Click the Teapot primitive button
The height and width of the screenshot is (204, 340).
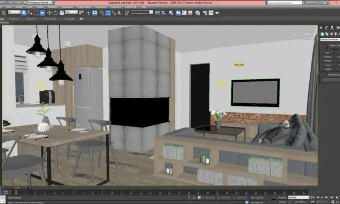pyautogui.click(x=328, y=69)
